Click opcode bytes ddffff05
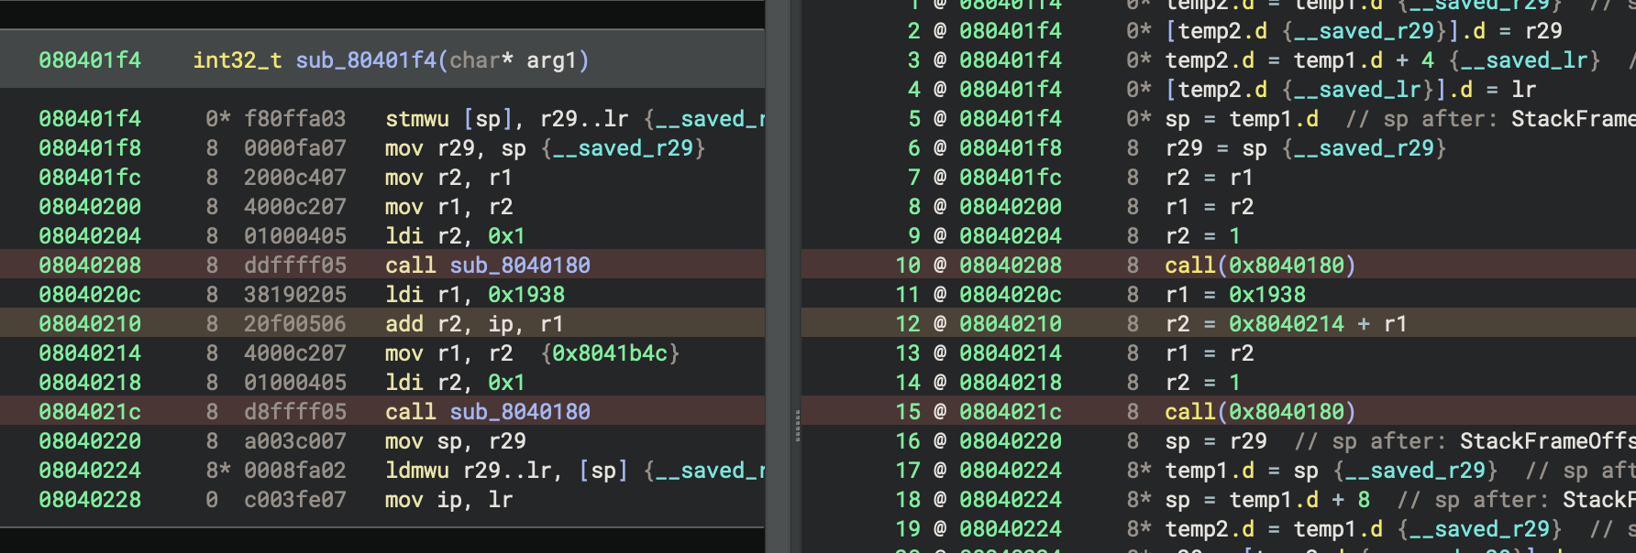This screenshot has width=1636, height=553. (x=295, y=266)
